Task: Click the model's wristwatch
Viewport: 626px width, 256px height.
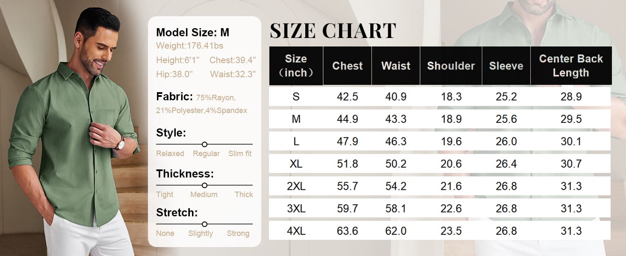Action: point(120,143)
